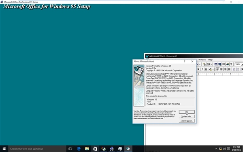Click the Tech Support button
Screen dimensions: 243x152
pyautogui.click(x=187, y=121)
